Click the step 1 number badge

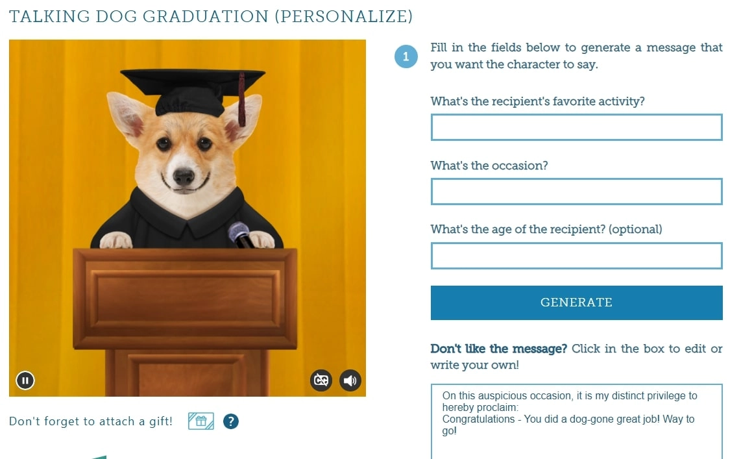[406, 56]
